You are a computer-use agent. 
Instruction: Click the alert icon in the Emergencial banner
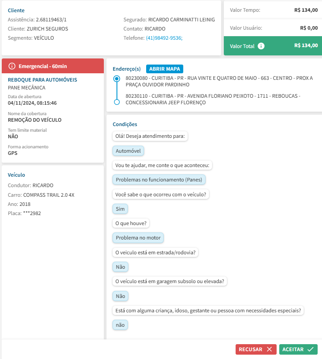12,66
